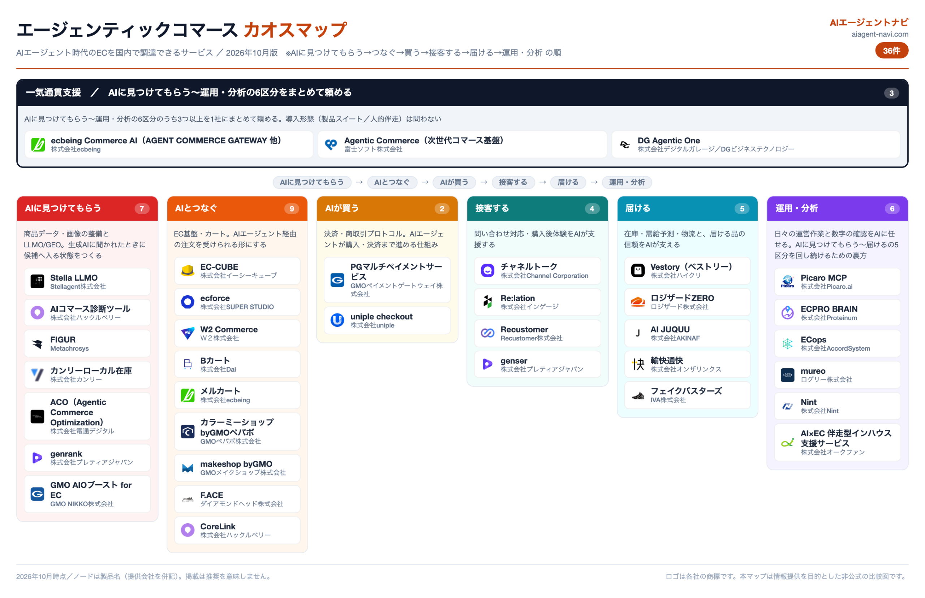
Task: Click the Bカート cart icon
Action: 188,364
